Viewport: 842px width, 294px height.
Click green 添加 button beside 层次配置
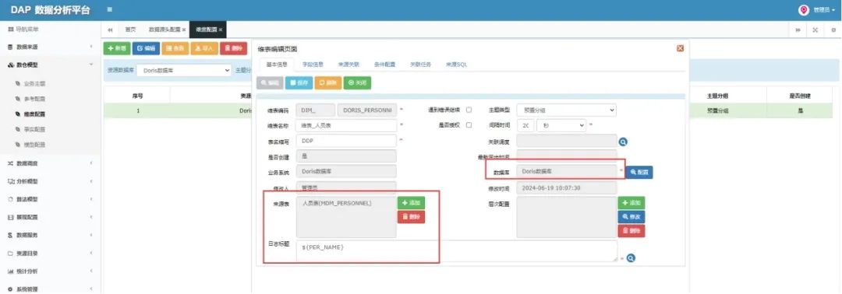coord(631,203)
